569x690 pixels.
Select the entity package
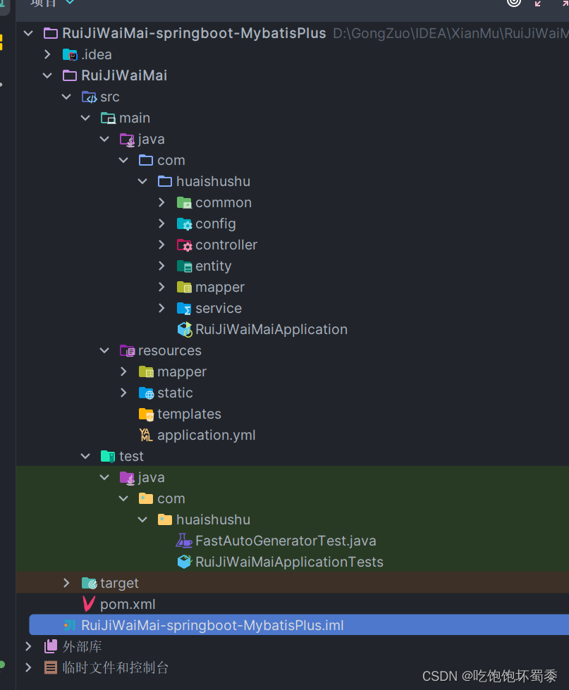point(213,266)
